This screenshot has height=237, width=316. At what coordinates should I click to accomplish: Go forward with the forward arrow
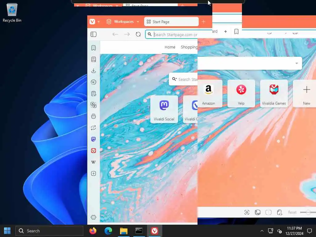click(127, 35)
